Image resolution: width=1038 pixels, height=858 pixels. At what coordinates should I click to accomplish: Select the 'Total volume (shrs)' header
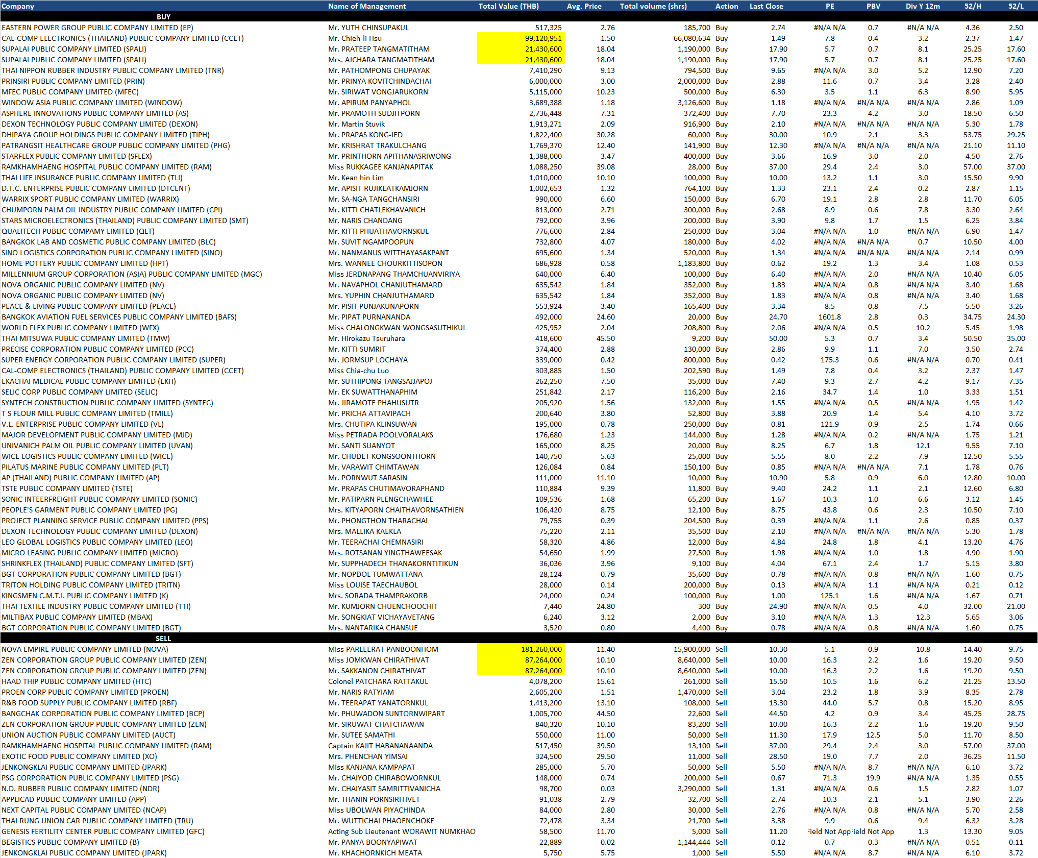653,6
